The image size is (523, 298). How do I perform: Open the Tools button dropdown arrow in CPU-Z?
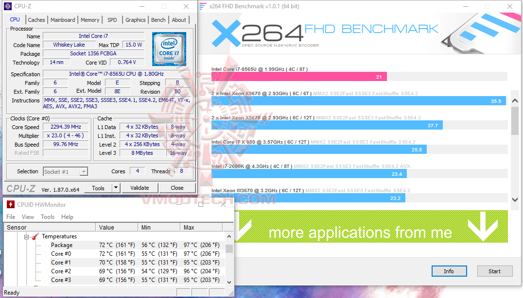click(x=116, y=188)
